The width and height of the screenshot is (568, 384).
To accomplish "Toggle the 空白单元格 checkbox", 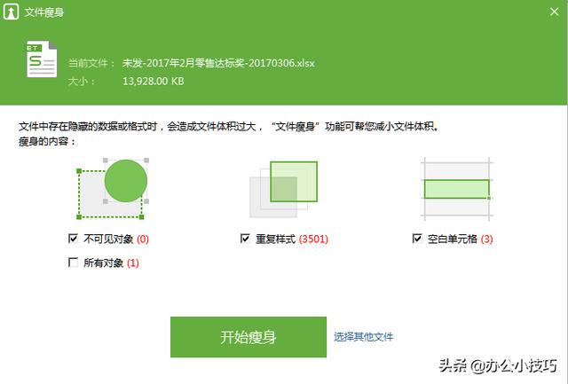I will pyautogui.click(x=417, y=239).
